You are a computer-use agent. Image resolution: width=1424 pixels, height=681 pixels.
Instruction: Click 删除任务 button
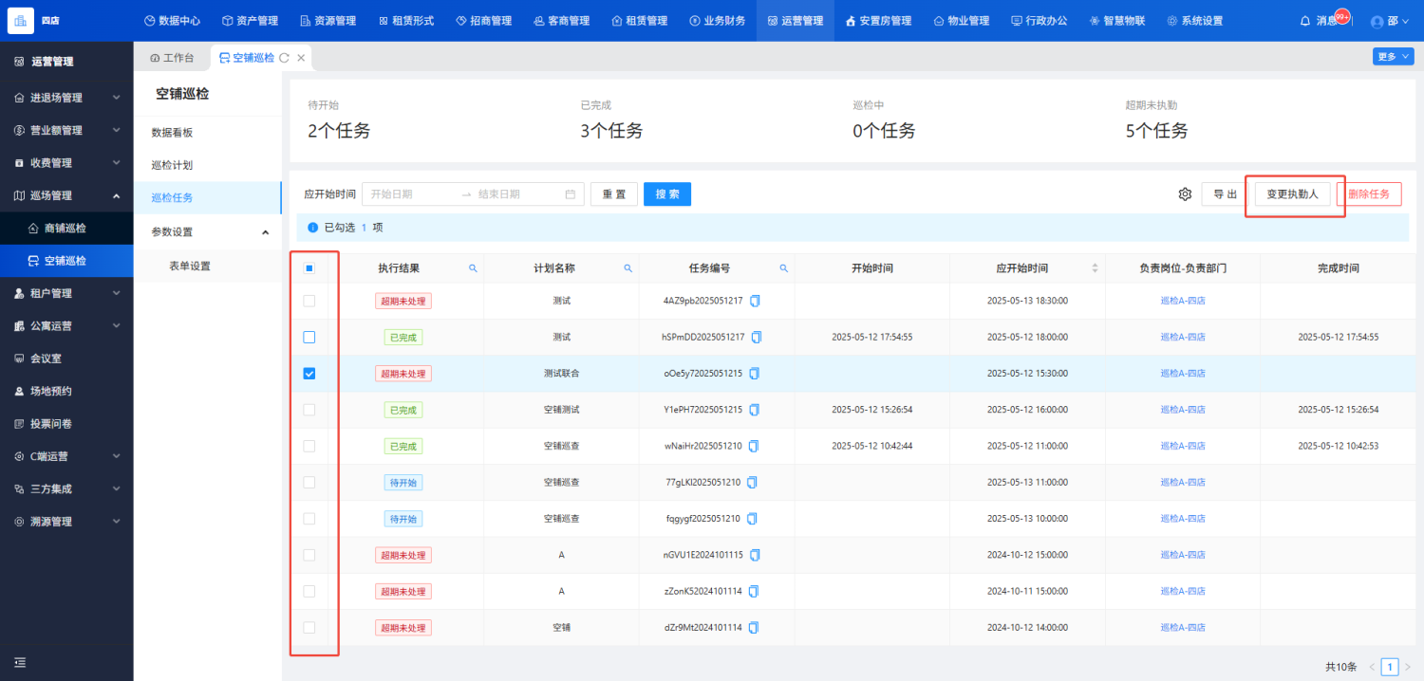[x=1369, y=194]
